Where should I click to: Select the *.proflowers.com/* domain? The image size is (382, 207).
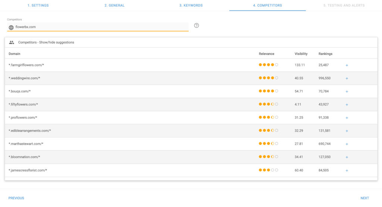pos(23,117)
